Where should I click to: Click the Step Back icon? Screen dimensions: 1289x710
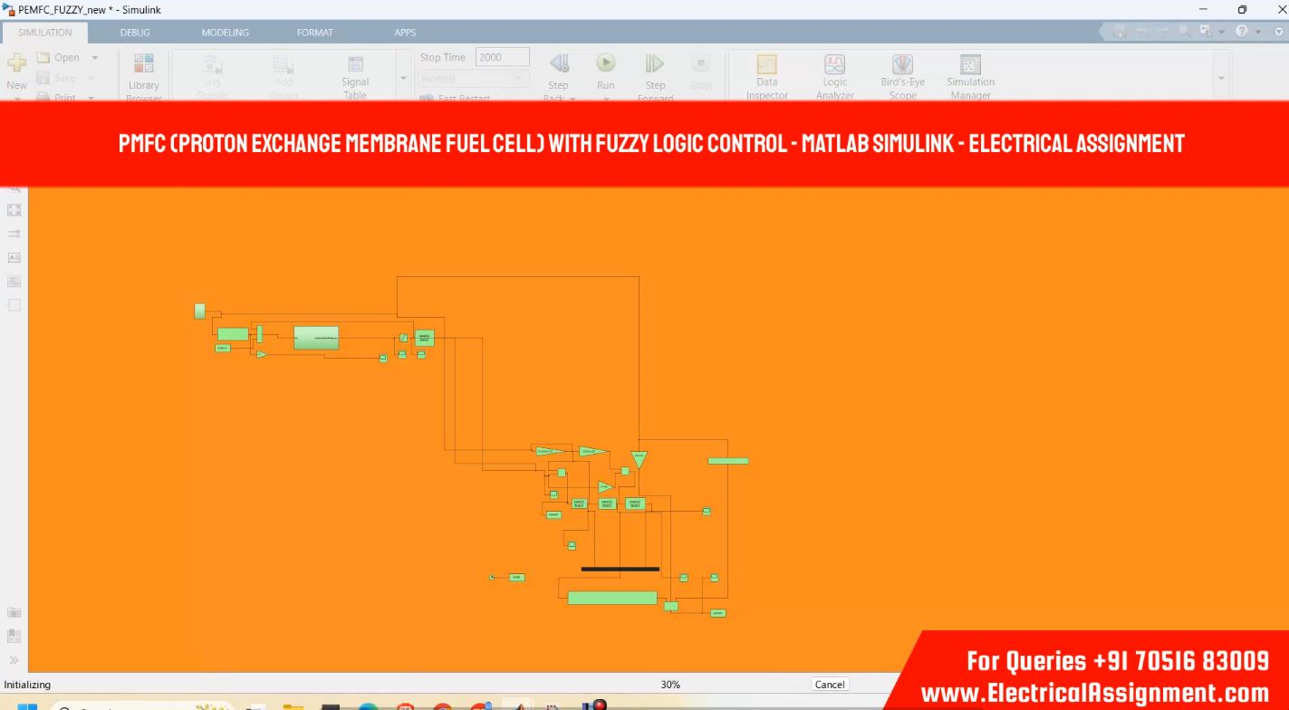(x=559, y=64)
